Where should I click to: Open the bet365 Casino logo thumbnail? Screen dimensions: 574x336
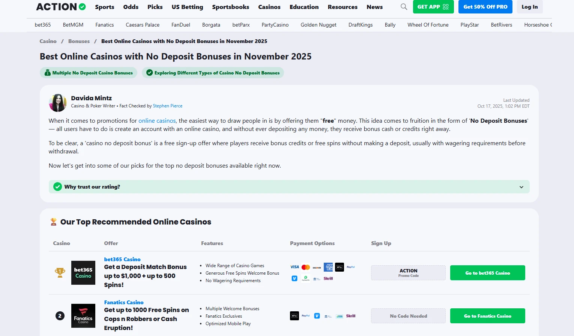[x=83, y=273]
